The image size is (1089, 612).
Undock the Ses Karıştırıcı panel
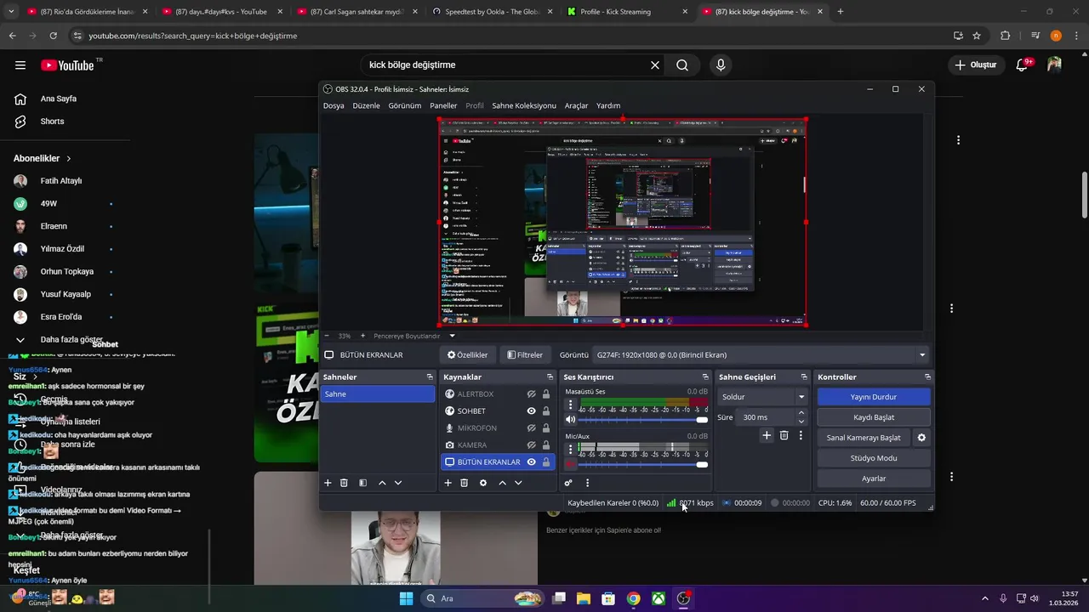(705, 377)
